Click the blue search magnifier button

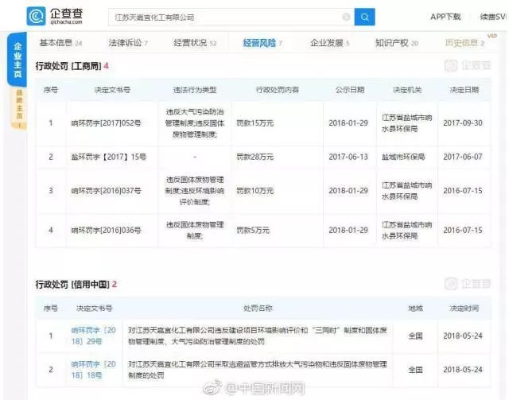(x=364, y=17)
